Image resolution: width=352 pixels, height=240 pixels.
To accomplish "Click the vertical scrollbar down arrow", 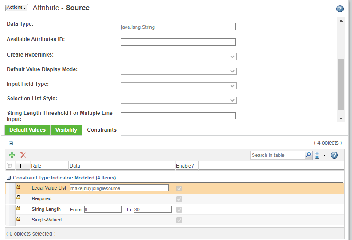I will coord(341,118).
